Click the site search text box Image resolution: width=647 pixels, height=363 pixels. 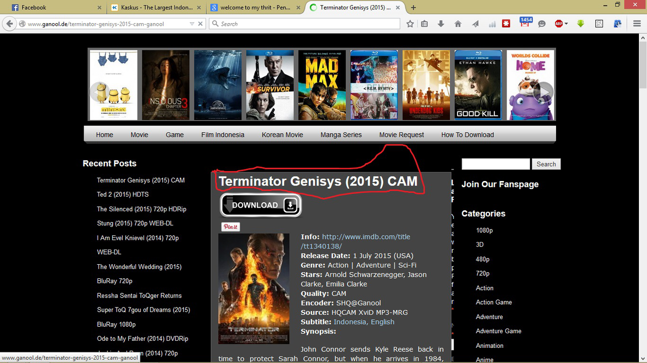pyautogui.click(x=496, y=164)
